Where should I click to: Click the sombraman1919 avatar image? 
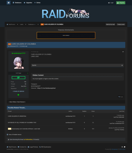(18, 63)
